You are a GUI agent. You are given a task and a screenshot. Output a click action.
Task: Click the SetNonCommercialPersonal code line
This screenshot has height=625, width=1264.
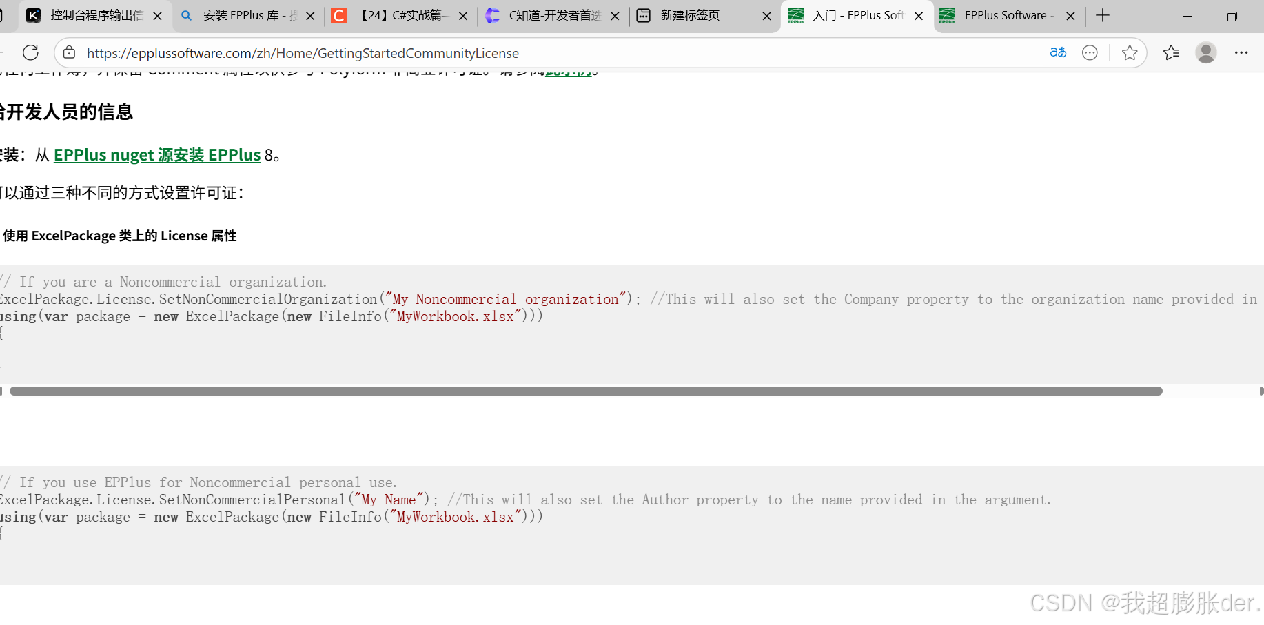[525, 500]
